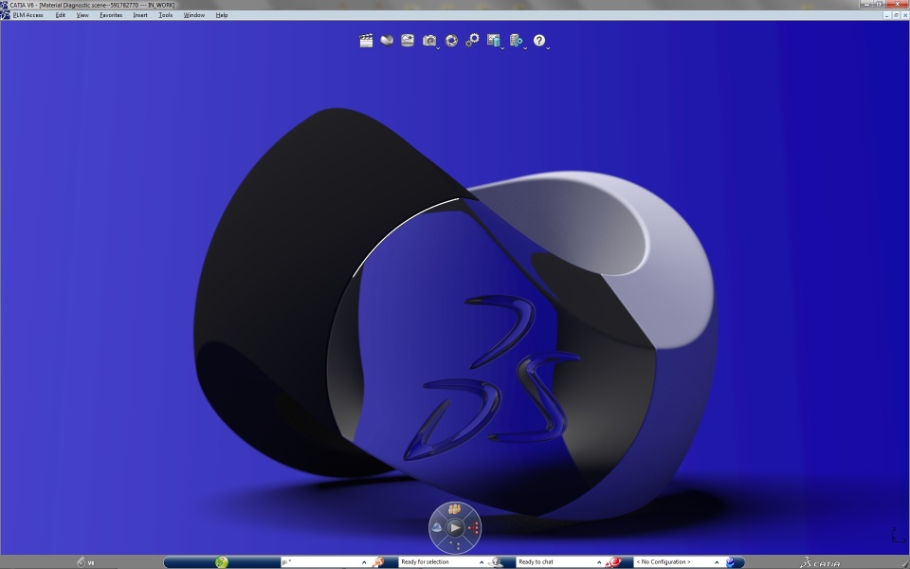Click the V6 icon in the status bar

point(84,562)
